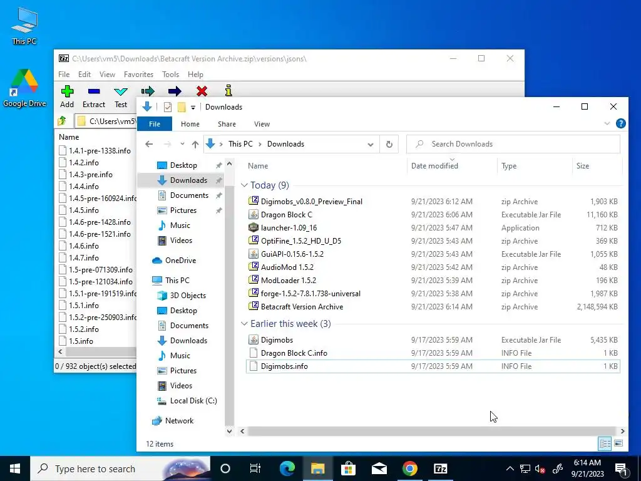Viewport: 641px width, 481px height.
Task: Click the Explorer horizontal scrollbar track
Action: coord(432,431)
